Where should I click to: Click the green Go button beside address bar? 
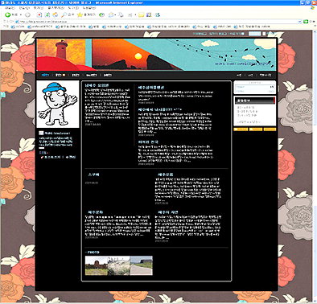pos(306,22)
